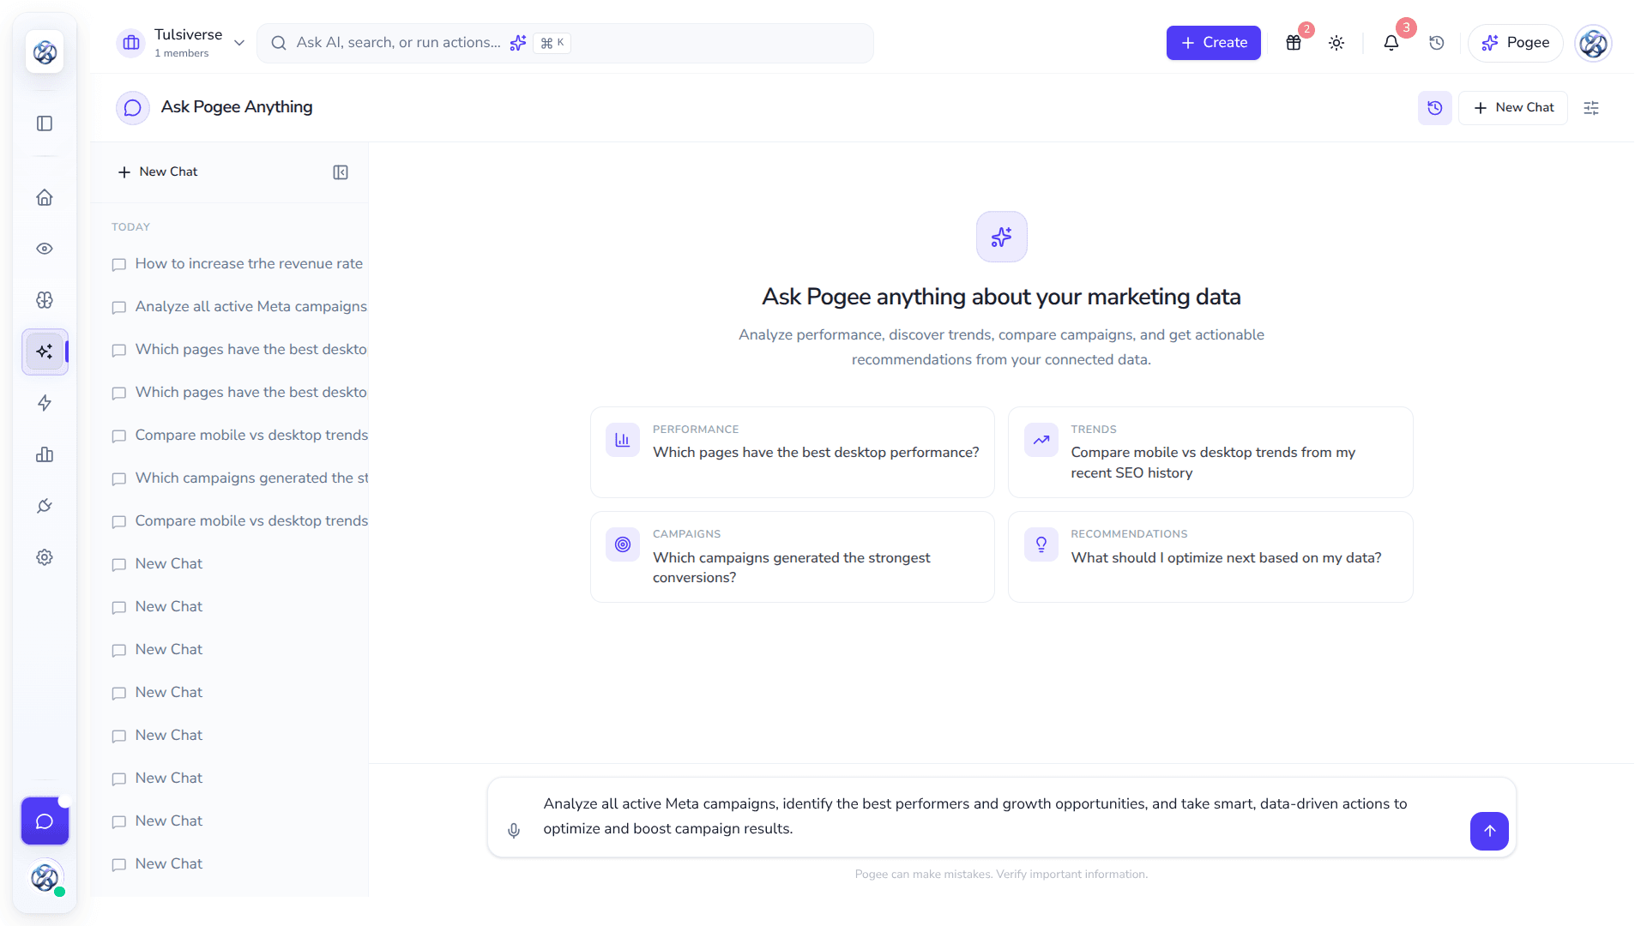Viewport: 1647px width, 926px height.
Task: Click the microphone voice input icon
Action: (x=514, y=830)
